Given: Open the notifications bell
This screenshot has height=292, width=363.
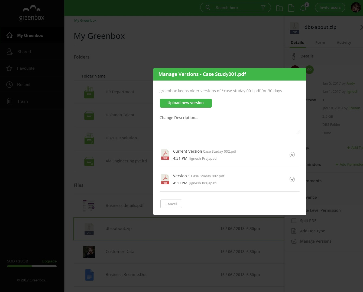Looking at the screenshot, I should tap(303, 8).
